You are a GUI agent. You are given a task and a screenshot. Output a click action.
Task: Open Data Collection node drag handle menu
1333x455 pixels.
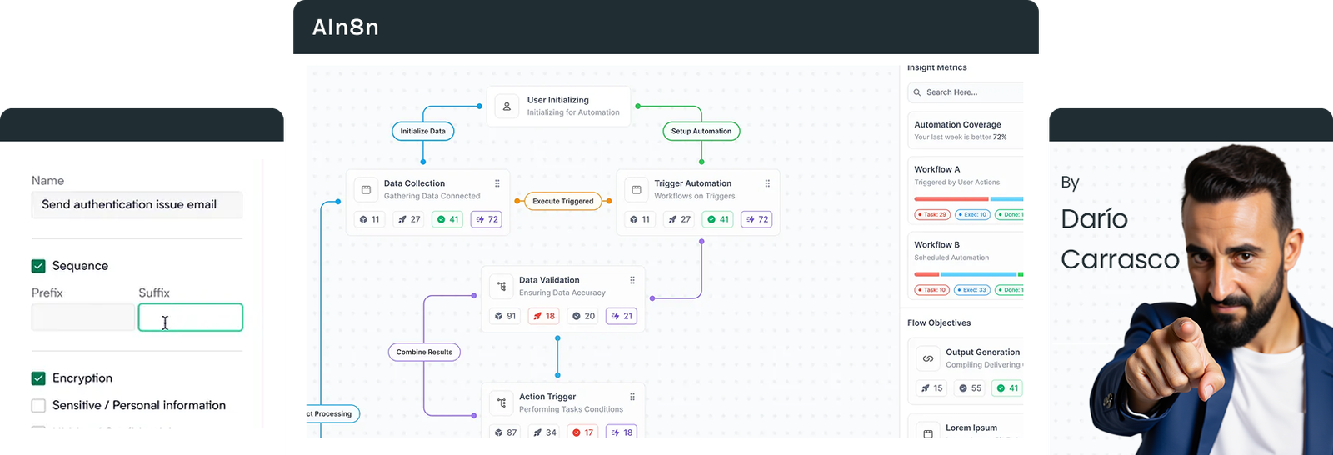tap(497, 183)
